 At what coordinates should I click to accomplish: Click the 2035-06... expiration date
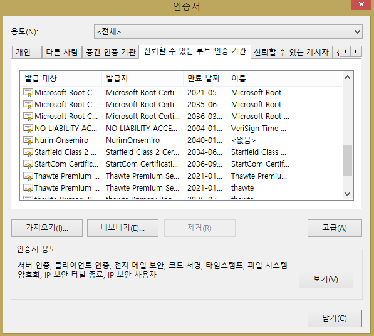pyautogui.click(x=205, y=105)
